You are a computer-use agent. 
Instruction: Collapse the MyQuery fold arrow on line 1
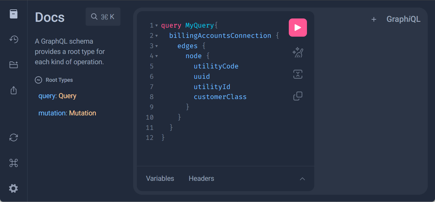coord(156,25)
